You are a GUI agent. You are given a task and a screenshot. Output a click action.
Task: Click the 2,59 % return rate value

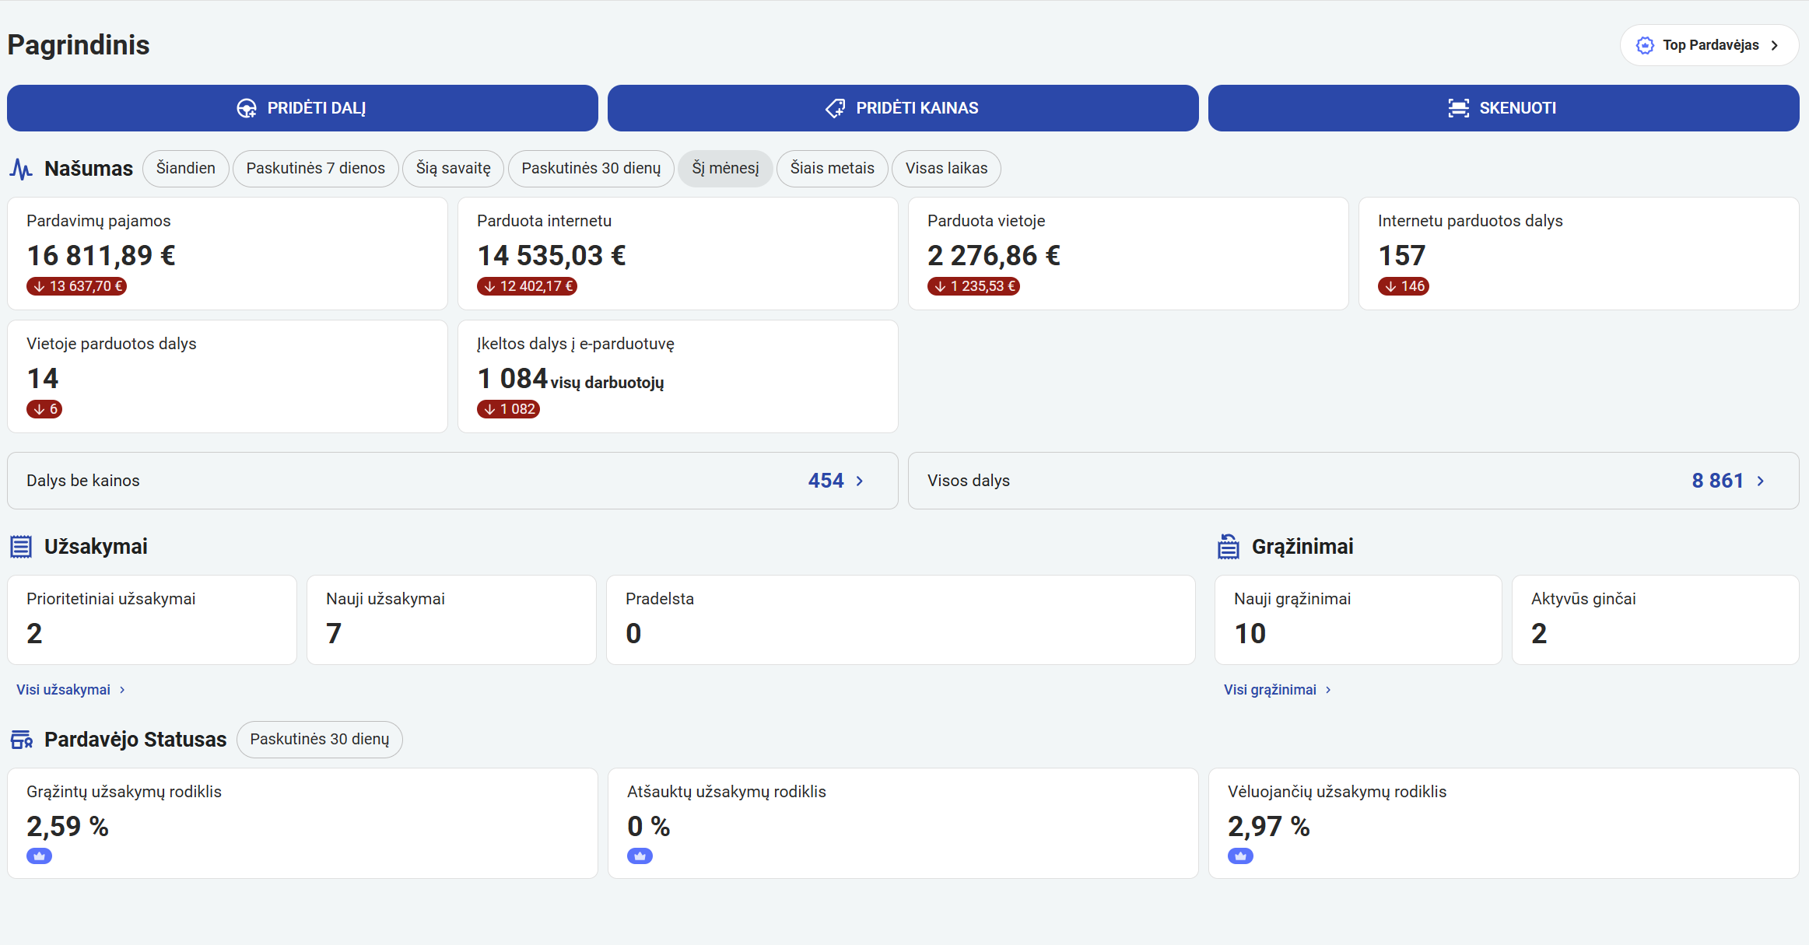(x=68, y=827)
